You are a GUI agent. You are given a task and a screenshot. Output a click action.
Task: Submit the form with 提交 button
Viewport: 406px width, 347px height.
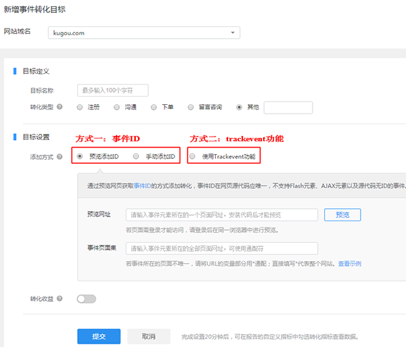[x=99, y=336]
